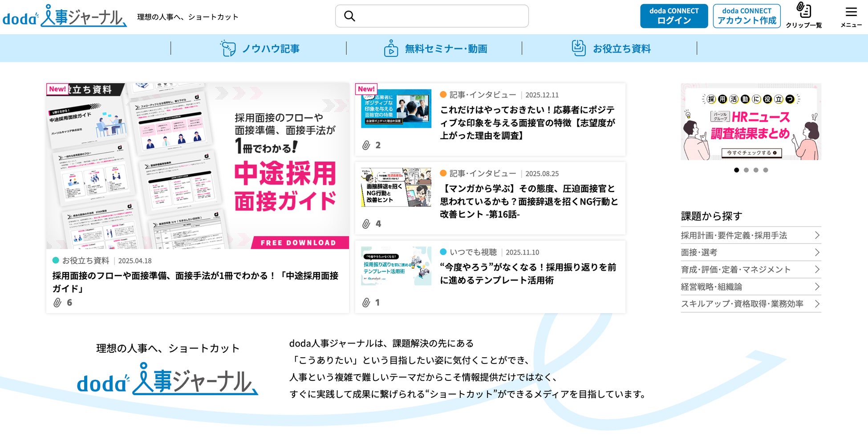The image size is (868, 436).
Task: Select the third carousel dot
Action: tap(756, 170)
